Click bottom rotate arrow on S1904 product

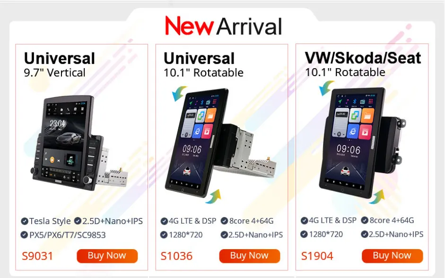point(377,197)
